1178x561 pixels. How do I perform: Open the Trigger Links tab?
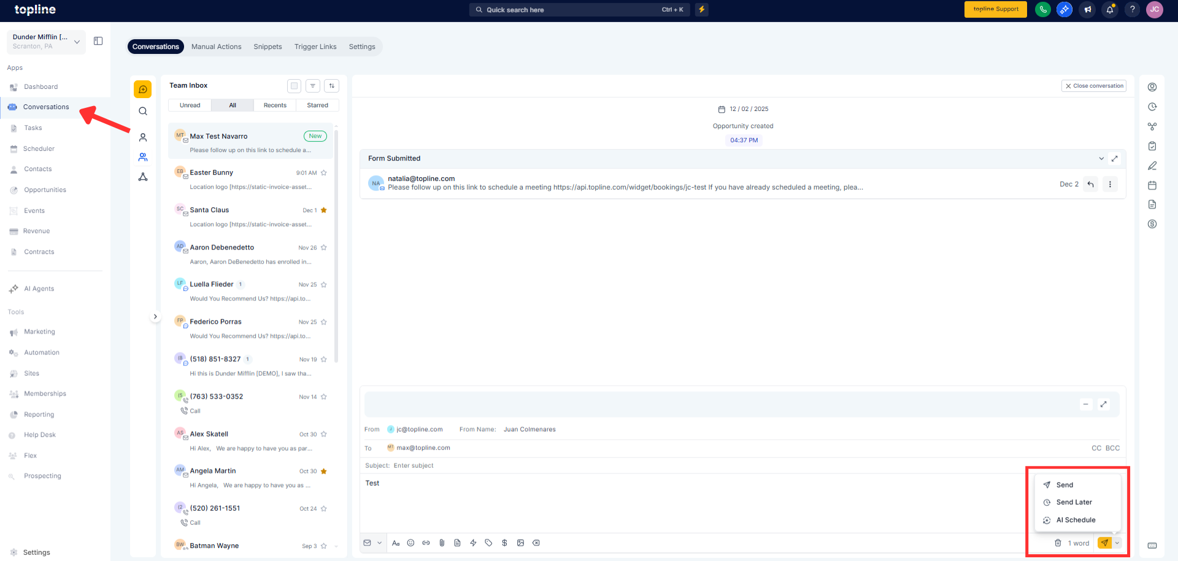[x=315, y=47]
